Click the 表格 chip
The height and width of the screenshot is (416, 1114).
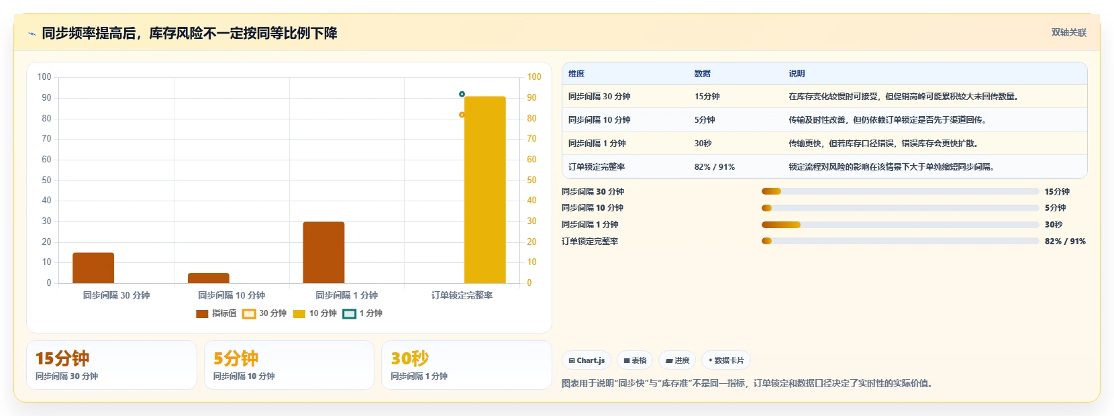[635, 360]
